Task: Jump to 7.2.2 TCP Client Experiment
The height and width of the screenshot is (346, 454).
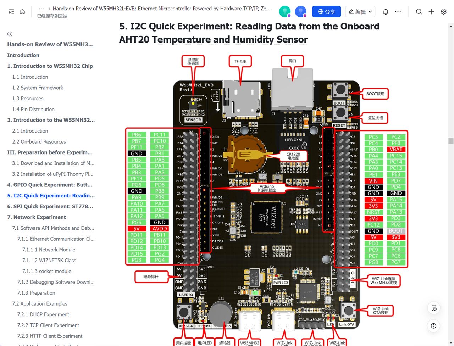Action: pos(48,325)
